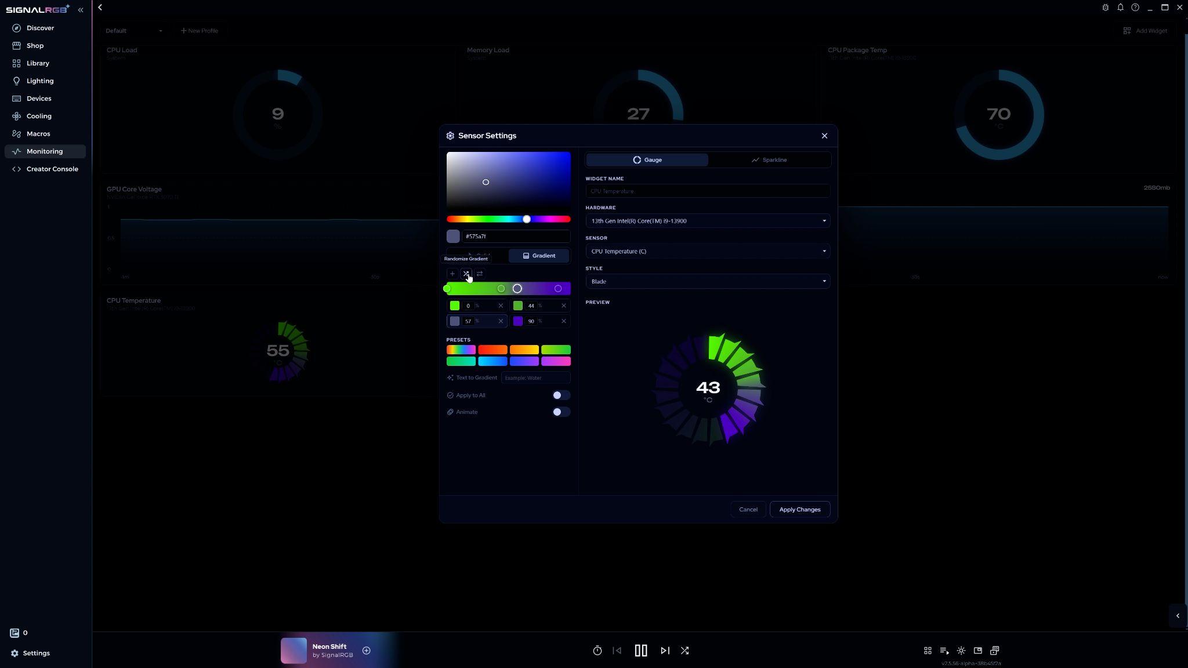Switch to the Sparkline tab
1188x668 pixels.
(769, 160)
